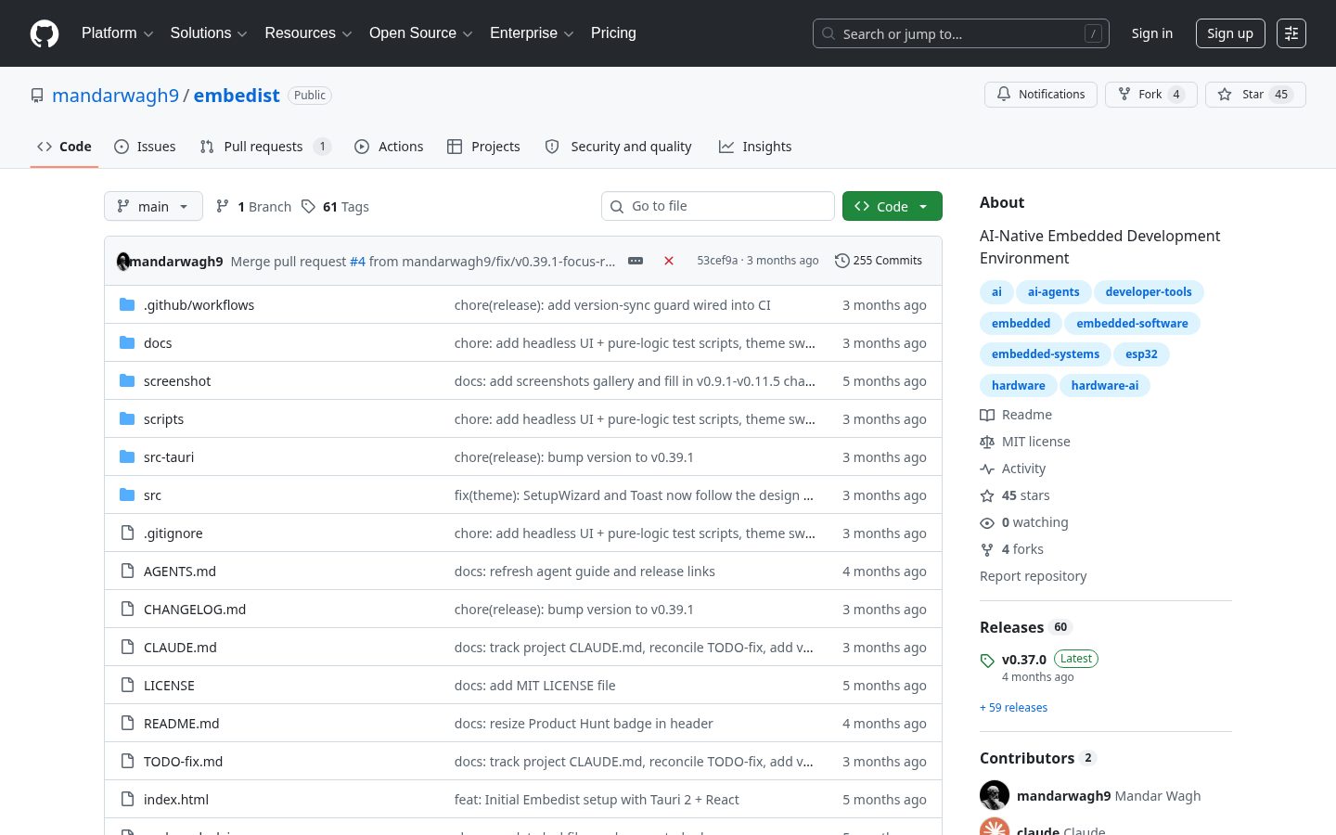Open the TODO-fix.md file
Image resolution: width=1336 pixels, height=835 pixels.
183,761
